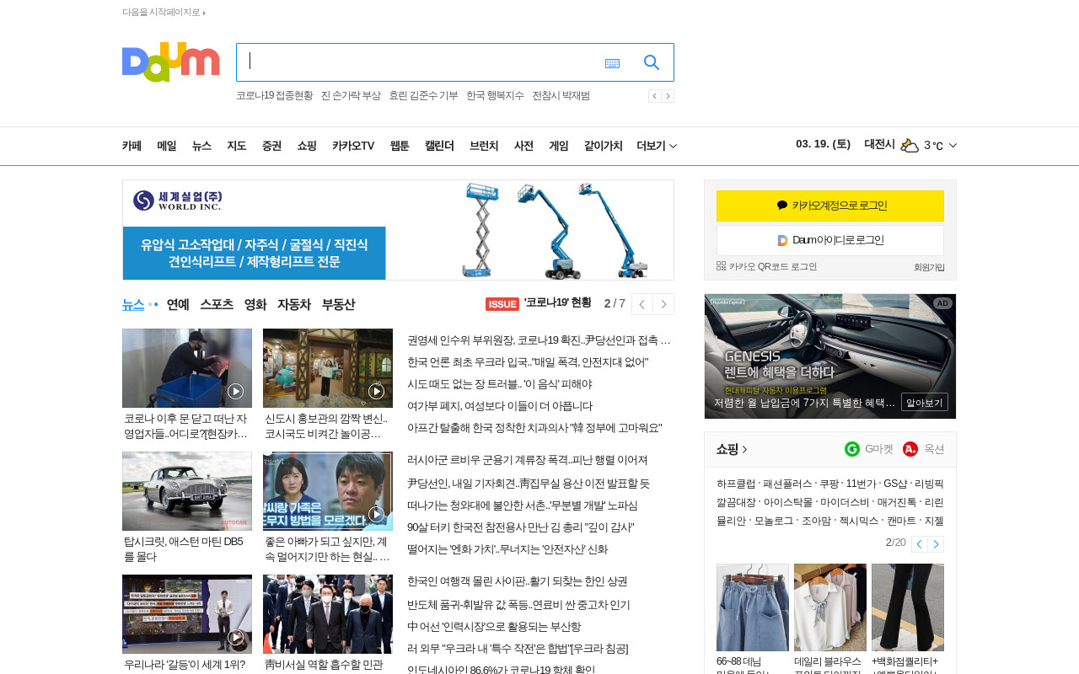Open the black pants shopping thumbnail
Image resolution: width=1079 pixels, height=674 pixels.
point(908,607)
